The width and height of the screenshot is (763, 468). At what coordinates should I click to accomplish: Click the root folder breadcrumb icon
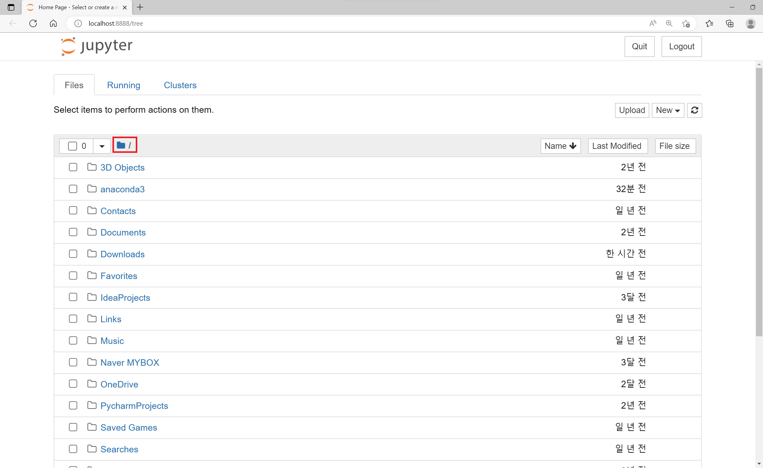pos(121,145)
